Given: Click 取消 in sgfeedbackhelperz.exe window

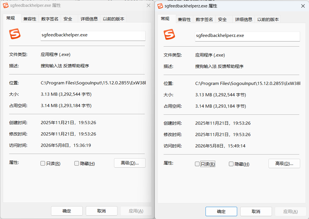Looking at the screenshot, I should [256, 212].
